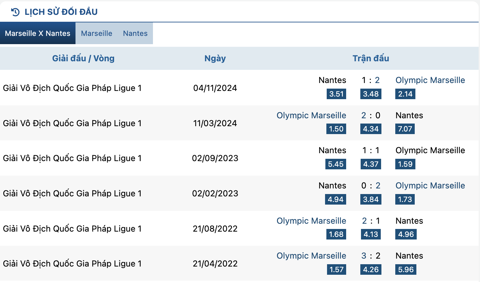
Task: Click the 4.13 draw odds badge
Action: pos(371,234)
